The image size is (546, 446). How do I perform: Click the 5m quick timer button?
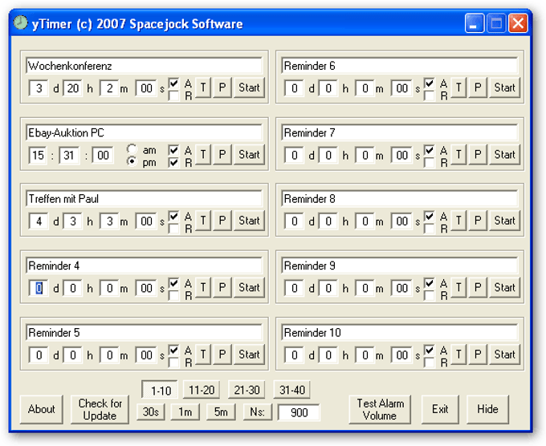coord(221,412)
